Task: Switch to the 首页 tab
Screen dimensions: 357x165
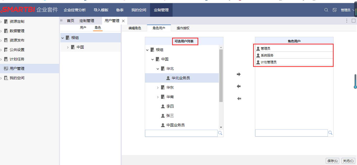Action: tap(71, 21)
